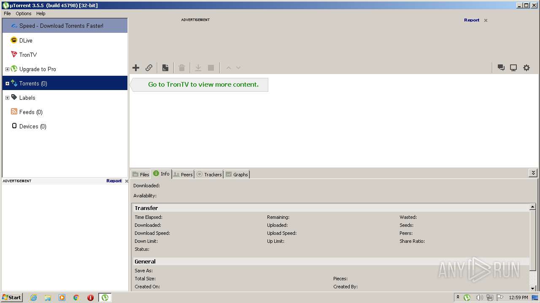This screenshot has width=540, height=303.
Task: Open DLive in the sidebar
Action: point(65,40)
